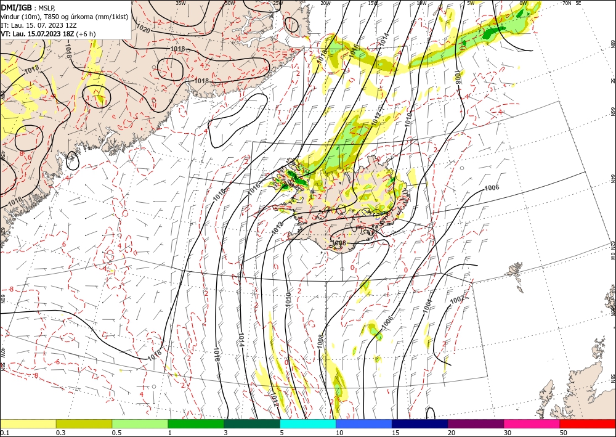Click the '70N' latitude label at the top right
The image size is (616, 437).
(567, 3)
